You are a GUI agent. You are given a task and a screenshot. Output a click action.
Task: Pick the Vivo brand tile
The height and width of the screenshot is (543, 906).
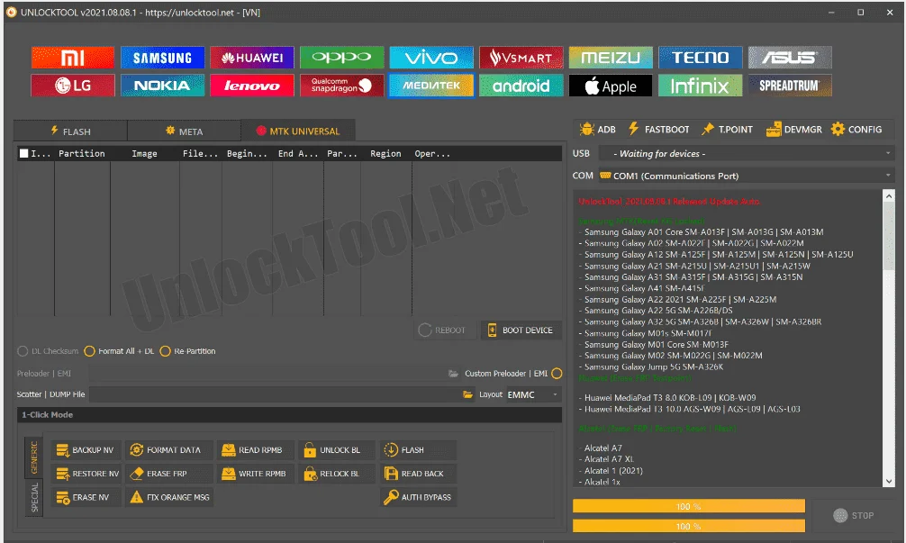[x=431, y=58]
